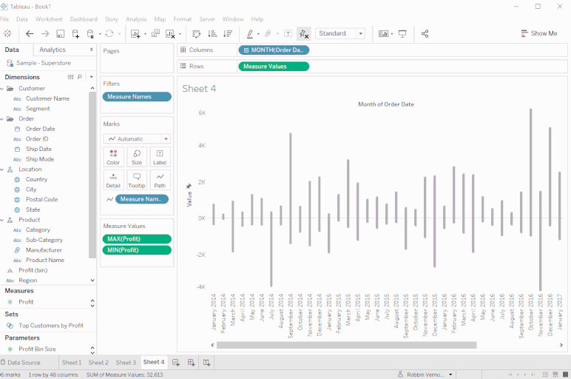Click the Fix Axes pin icon
The image size is (571, 379).
click(x=304, y=34)
